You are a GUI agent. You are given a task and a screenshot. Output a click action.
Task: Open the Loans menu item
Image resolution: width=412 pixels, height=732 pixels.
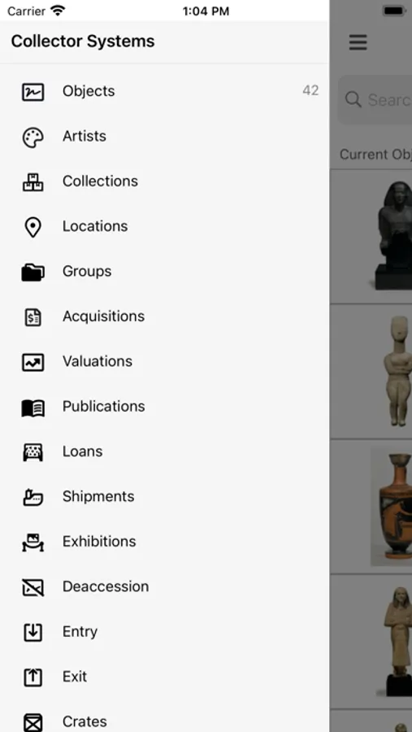pos(164,451)
